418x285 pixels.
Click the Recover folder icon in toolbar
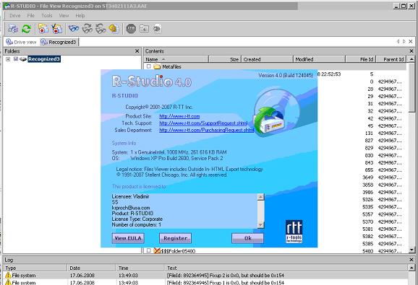point(43,28)
